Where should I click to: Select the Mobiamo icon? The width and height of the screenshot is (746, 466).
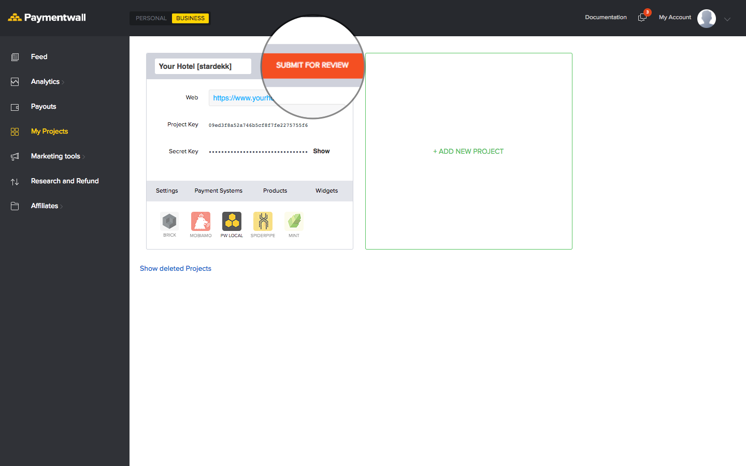pyautogui.click(x=200, y=222)
